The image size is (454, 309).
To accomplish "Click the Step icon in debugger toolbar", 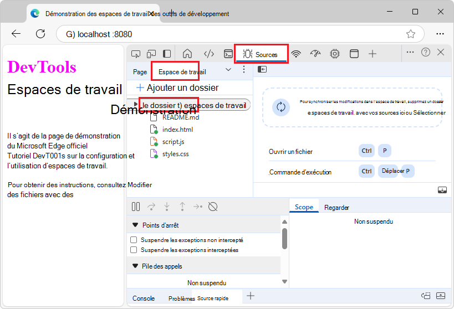I will click(198, 207).
